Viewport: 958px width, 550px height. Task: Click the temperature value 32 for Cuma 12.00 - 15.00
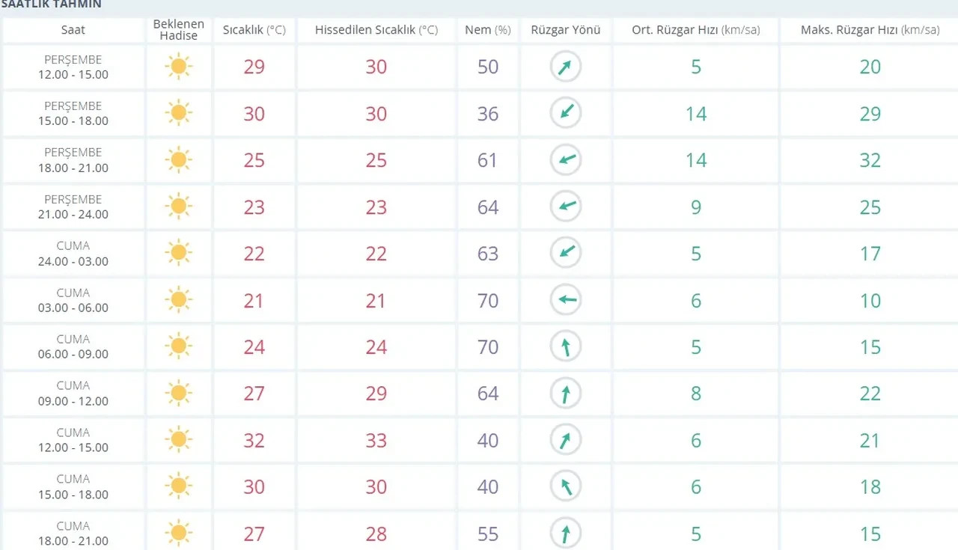[254, 441]
